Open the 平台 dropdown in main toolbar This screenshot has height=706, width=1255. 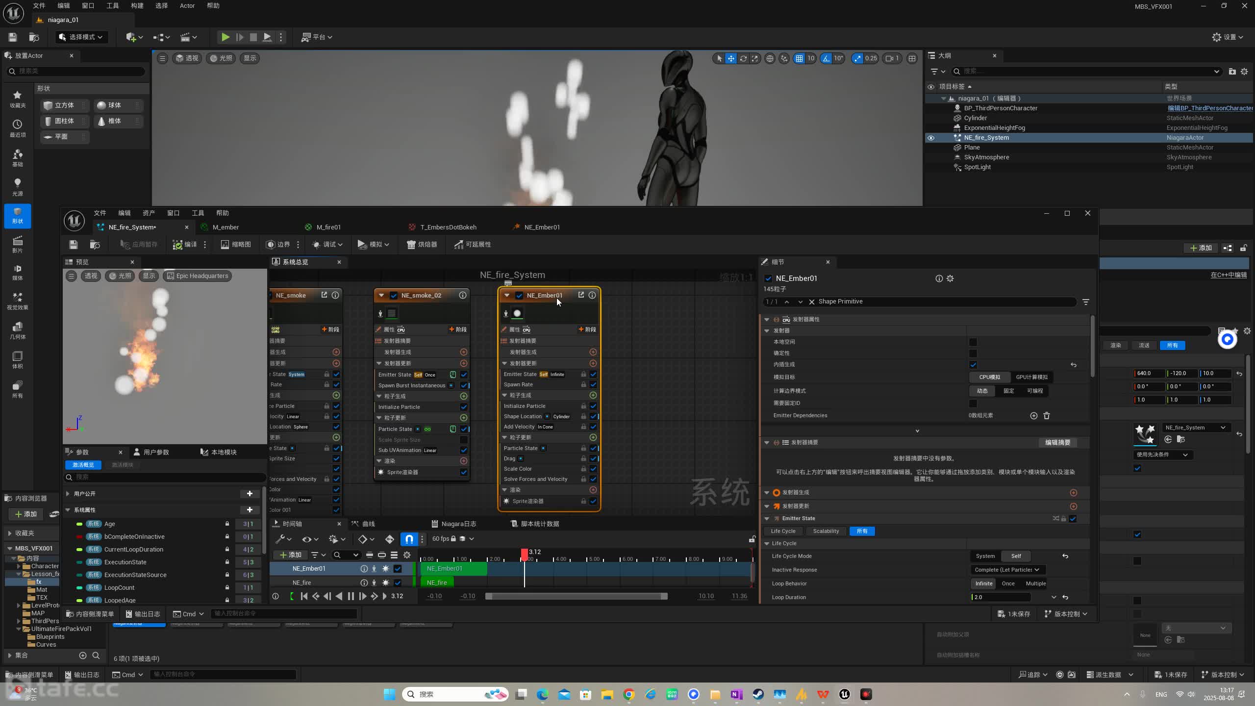317,37
